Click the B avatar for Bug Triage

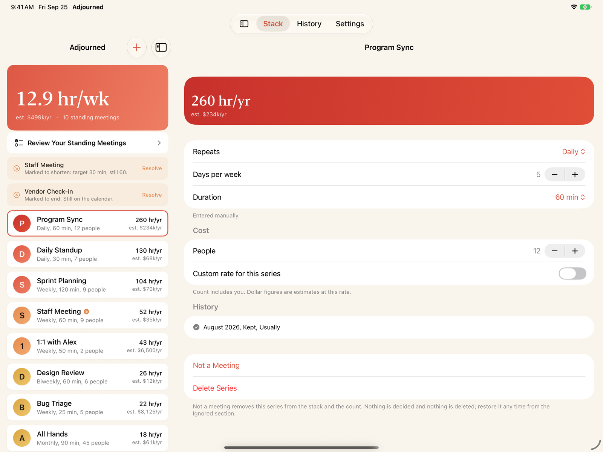(x=22, y=408)
